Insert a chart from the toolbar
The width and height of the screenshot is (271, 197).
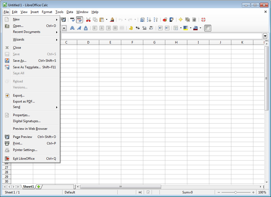pyautogui.click(x=165, y=20)
